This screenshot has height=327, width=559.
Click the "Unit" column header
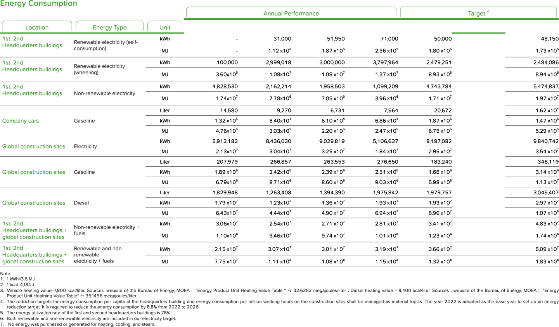click(x=165, y=28)
